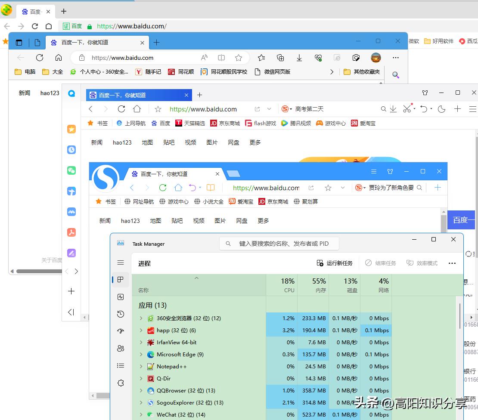Click 效率模式 in Task Manager
This screenshot has width=478, height=420.
pyautogui.click(x=422, y=263)
